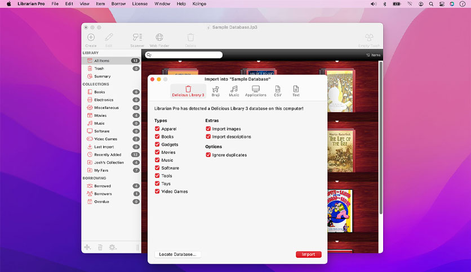Click the volume icon in menu bar
Screen dimensions: 471x272
374,4
